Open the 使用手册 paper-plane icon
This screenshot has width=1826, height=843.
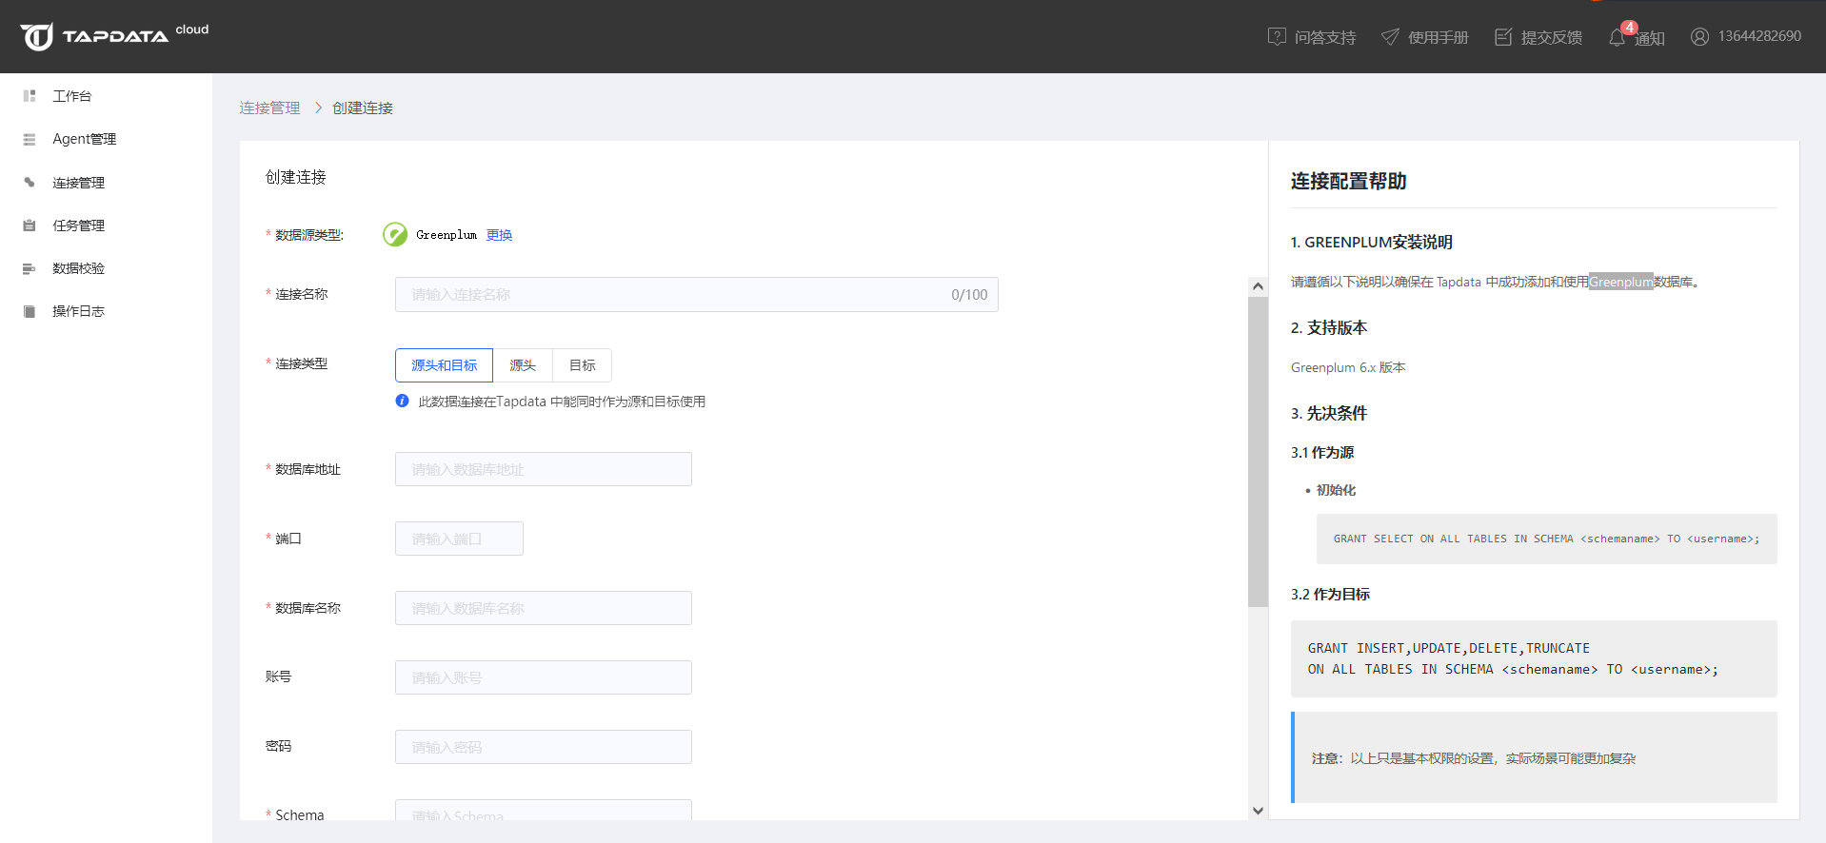pyautogui.click(x=1390, y=36)
